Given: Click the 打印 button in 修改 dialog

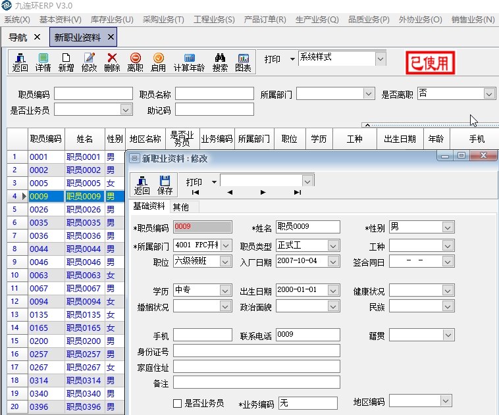Looking at the screenshot, I should point(194,182).
